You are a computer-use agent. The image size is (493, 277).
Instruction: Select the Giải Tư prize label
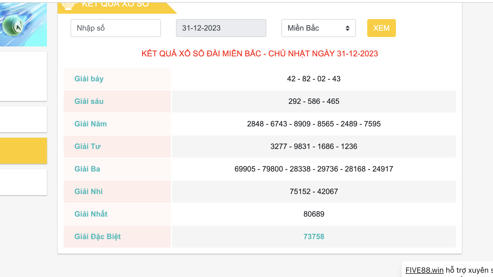click(87, 147)
